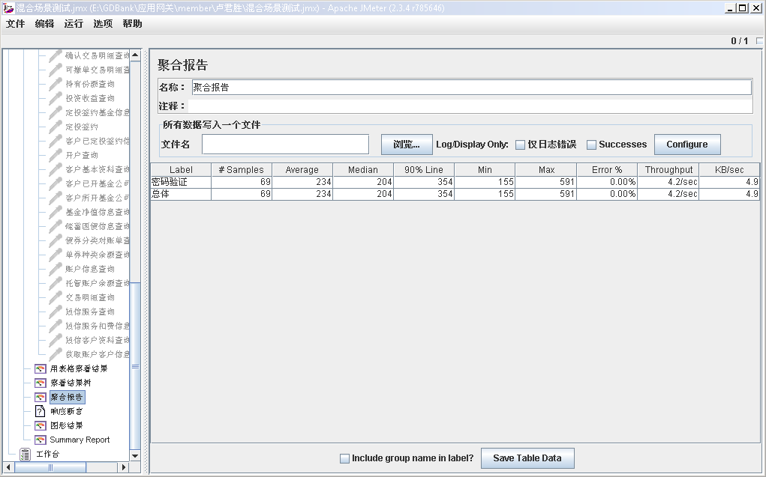Tick the Successes checkbox
Viewport: 766px width, 477px height.
click(592, 145)
